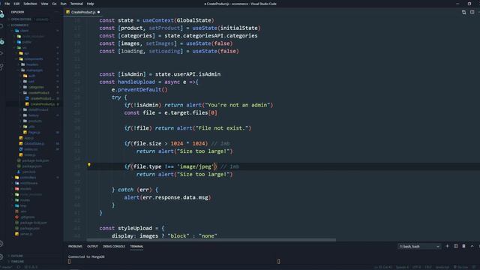Click the new terminal plus icon
Viewport: 480px width, 270px height.
coord(447,246)
